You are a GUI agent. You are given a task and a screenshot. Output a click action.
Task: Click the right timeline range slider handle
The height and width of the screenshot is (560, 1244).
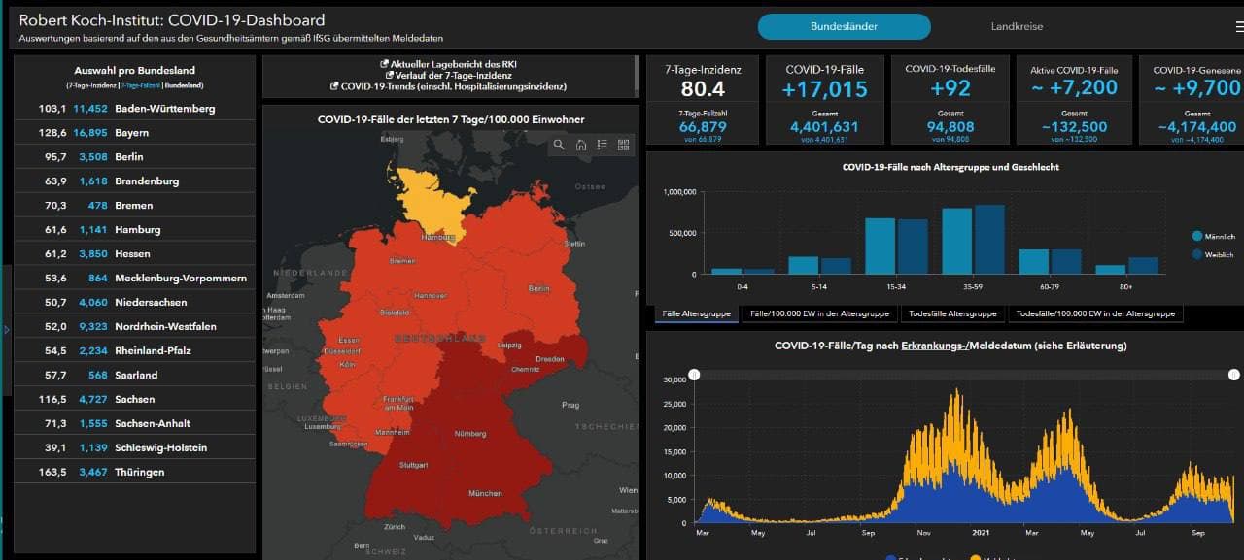click(x=1233, y=375)
